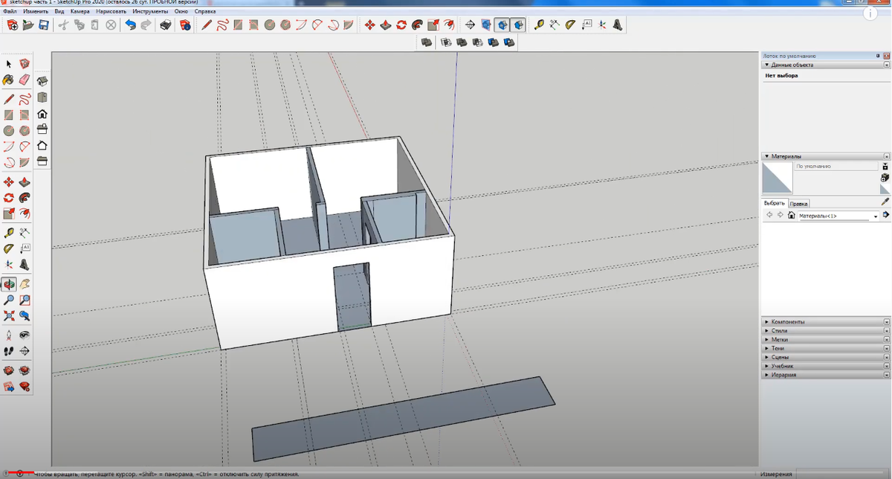Image resolution: width=892 pixels, height=479 pixels.
Task: Expand the Компоненты panel
Action: tap(766, 321)
